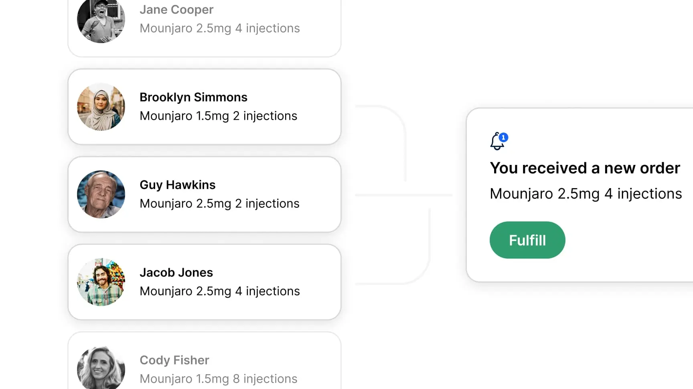Select the Cody Fisher name label
The image size is (693, 389).
(x=174, y=360)
